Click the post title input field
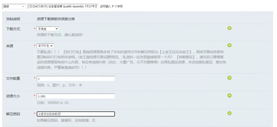 pos(63,7)
